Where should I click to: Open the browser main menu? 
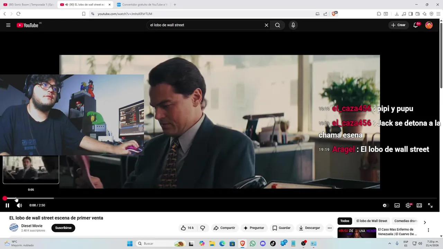(x=439, y=14)
